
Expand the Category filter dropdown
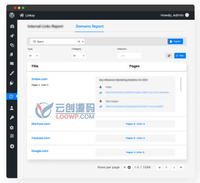pos(79,56)
